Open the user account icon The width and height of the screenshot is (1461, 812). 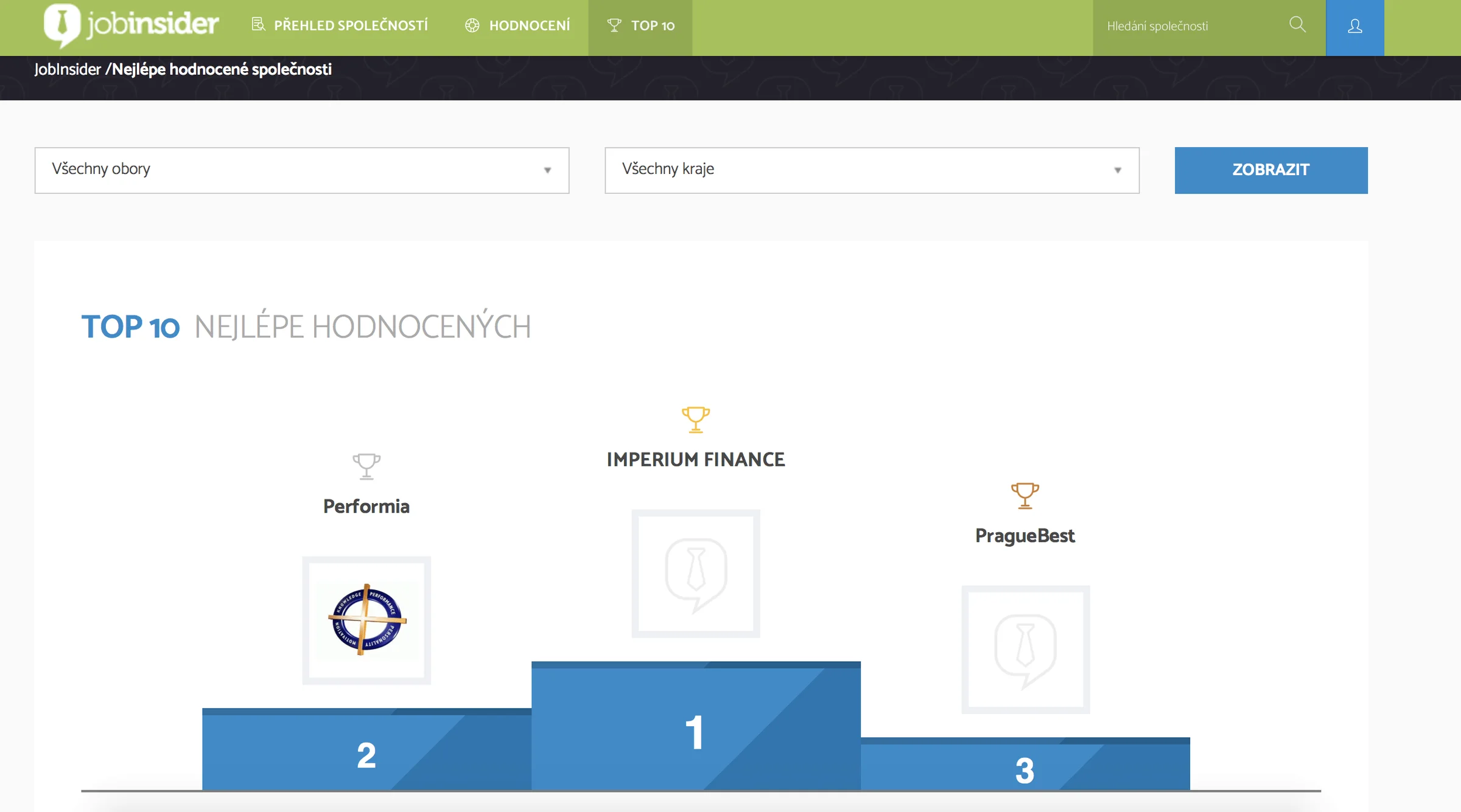(x=1354, y=27)
